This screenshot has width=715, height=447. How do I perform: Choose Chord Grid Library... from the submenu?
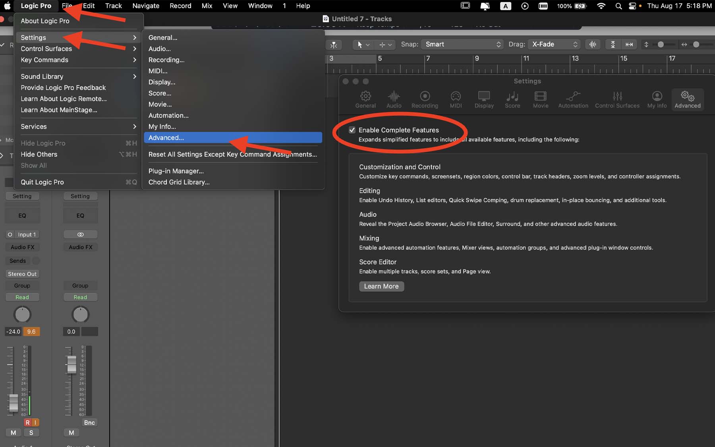pyautogui.click(x=233, y=182)
